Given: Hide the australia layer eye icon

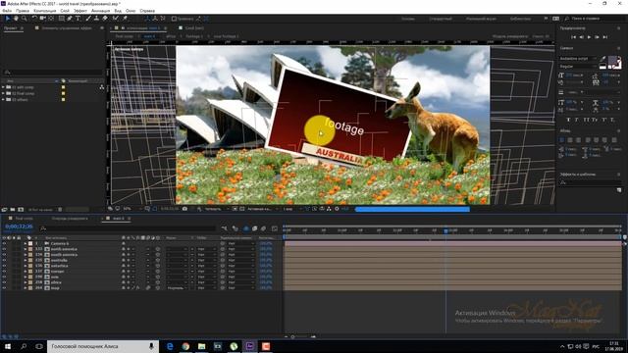Looking at the screenshot, I should pyautogui.click(x=4, y=260).
